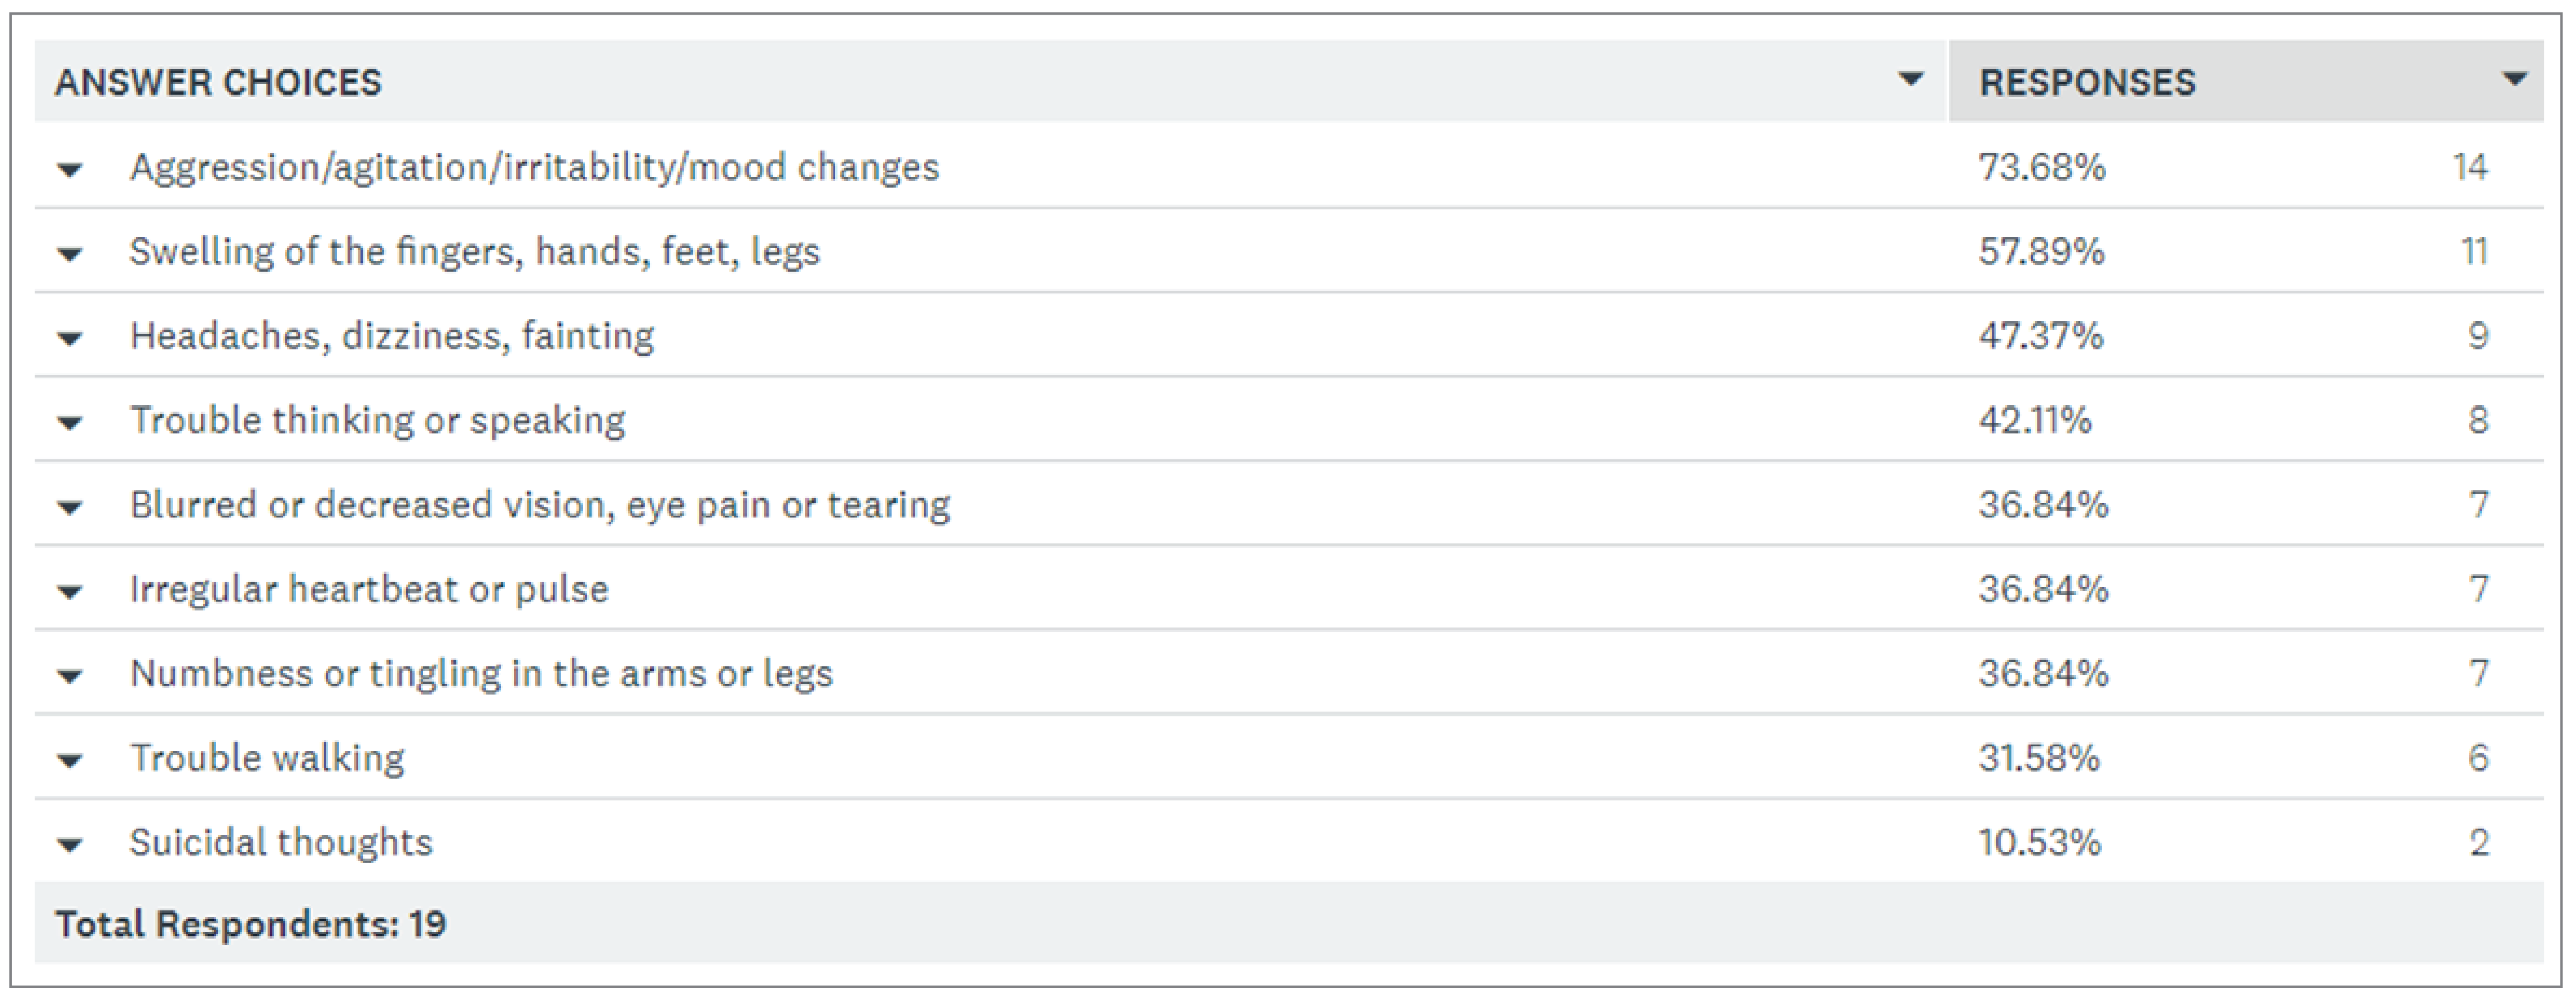
Task: Click the Trouble walking answer text
Action: click(267, 758)
